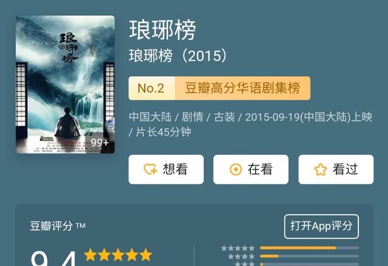Tap the five-star row icon in distribution
388x266 pixels.
[x=238, y=248]
